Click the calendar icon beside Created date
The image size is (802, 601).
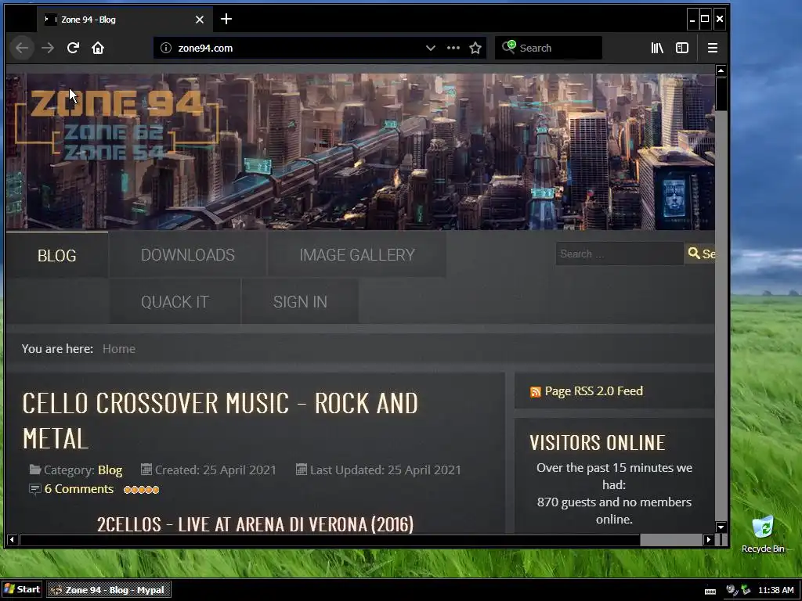click(146, 469)
